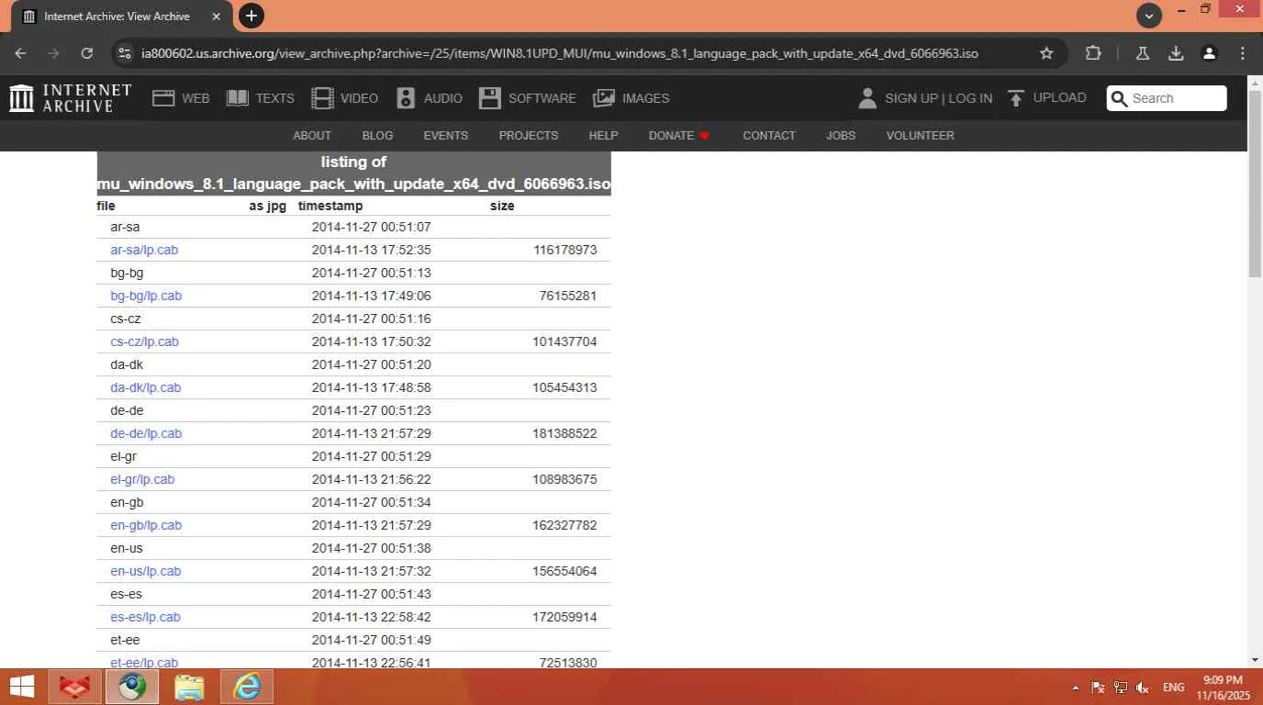
Task: Open a new browser tab
Action: pyautogui.click(x=251, y=16)
